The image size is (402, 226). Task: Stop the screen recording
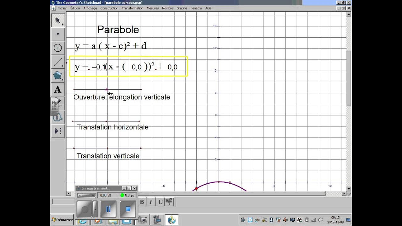point(128,209)
